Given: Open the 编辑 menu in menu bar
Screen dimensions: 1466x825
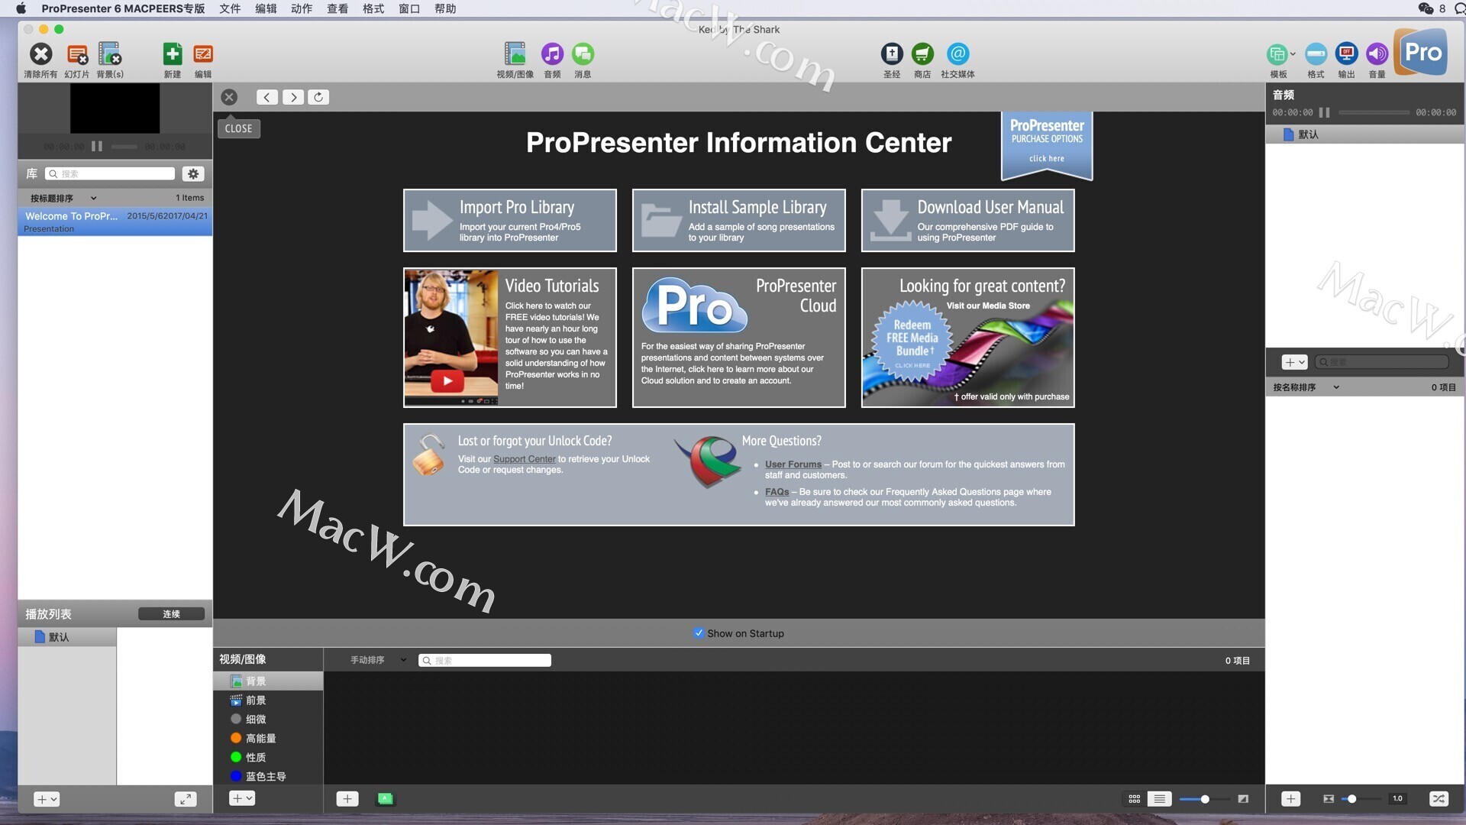Looking at the screenshot, I should [x=266, y=8].
